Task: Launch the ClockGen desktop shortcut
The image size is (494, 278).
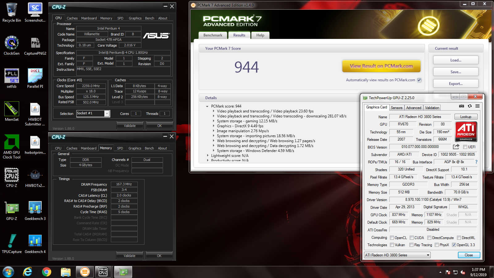Action: (12, 45)
